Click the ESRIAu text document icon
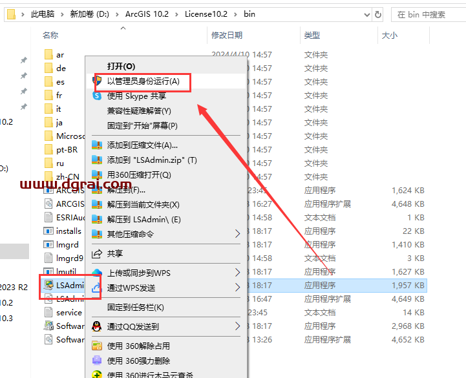This screenshot has height=378, width=466. tap(48, 217)
